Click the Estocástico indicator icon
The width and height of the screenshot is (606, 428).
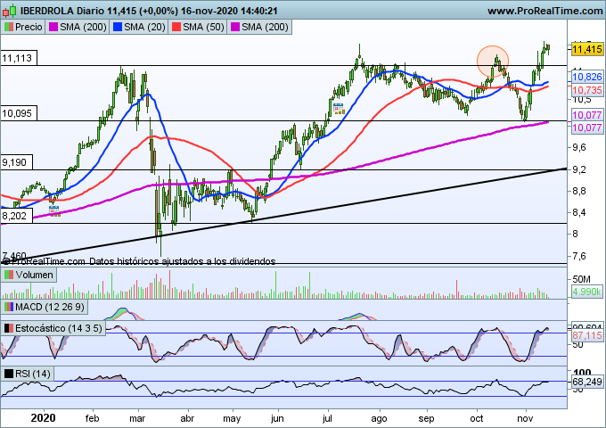click(8, 329)
